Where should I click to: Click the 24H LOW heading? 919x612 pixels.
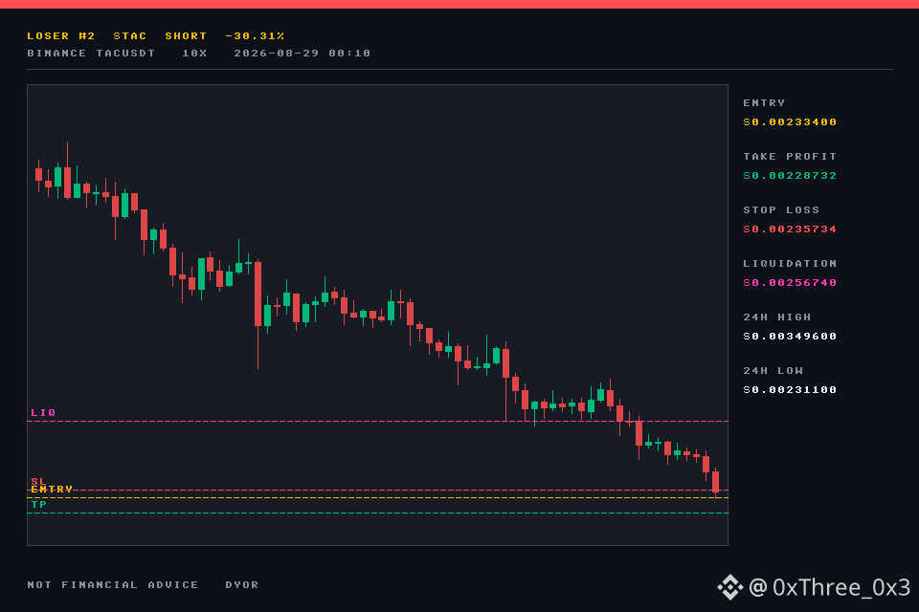point(773,371)
